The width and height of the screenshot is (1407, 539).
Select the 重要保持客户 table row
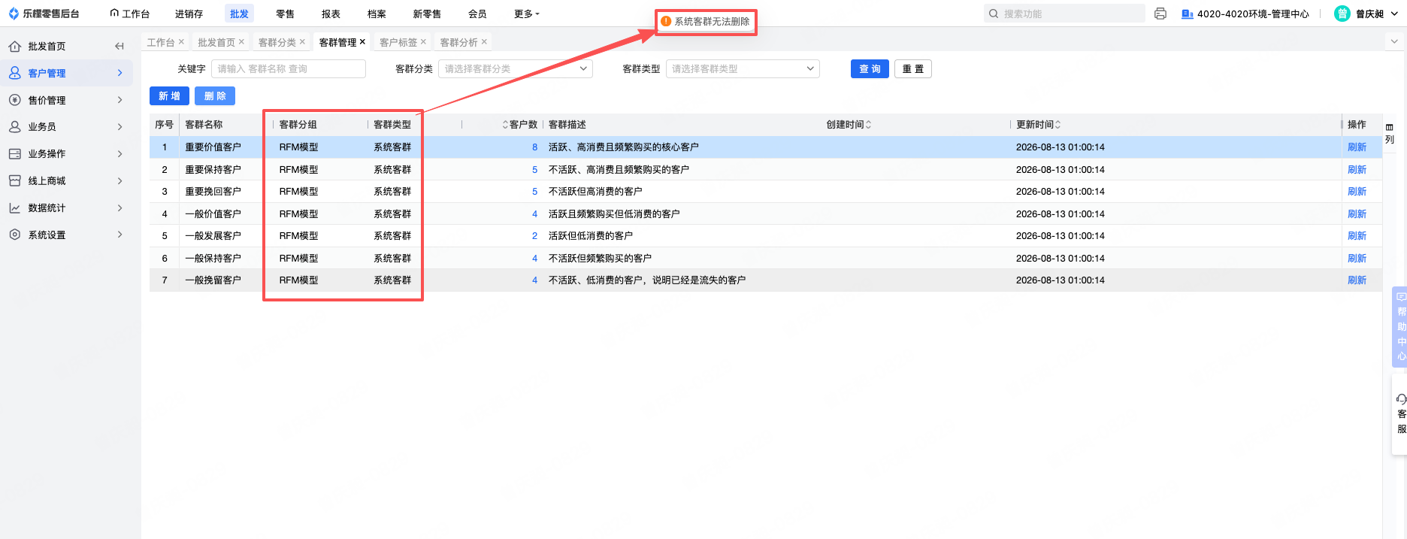[765, 170]
